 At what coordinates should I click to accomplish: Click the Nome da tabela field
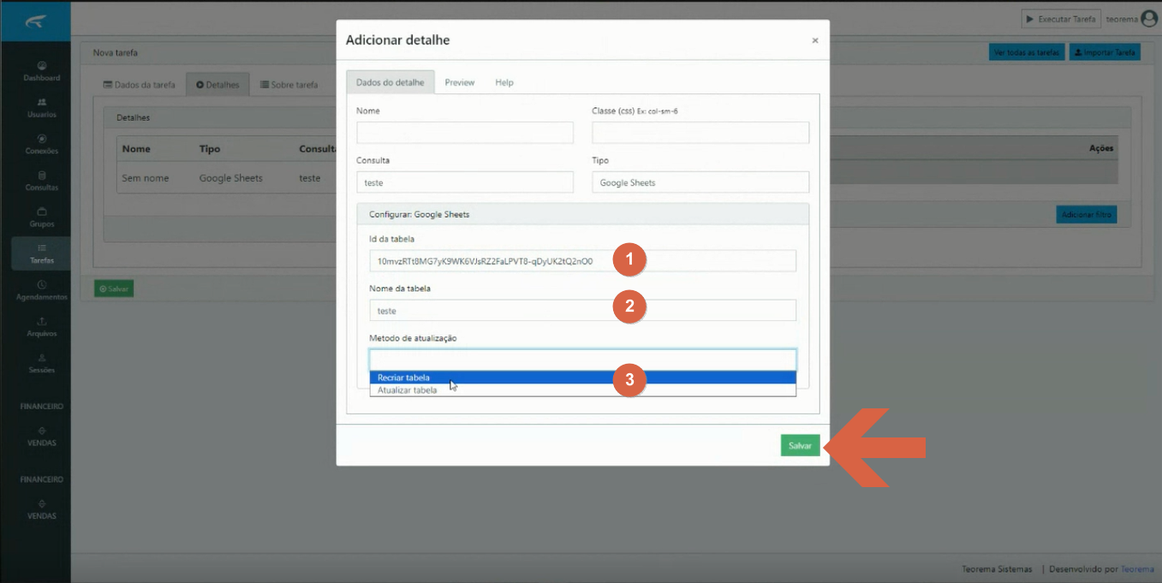[583, 311]
